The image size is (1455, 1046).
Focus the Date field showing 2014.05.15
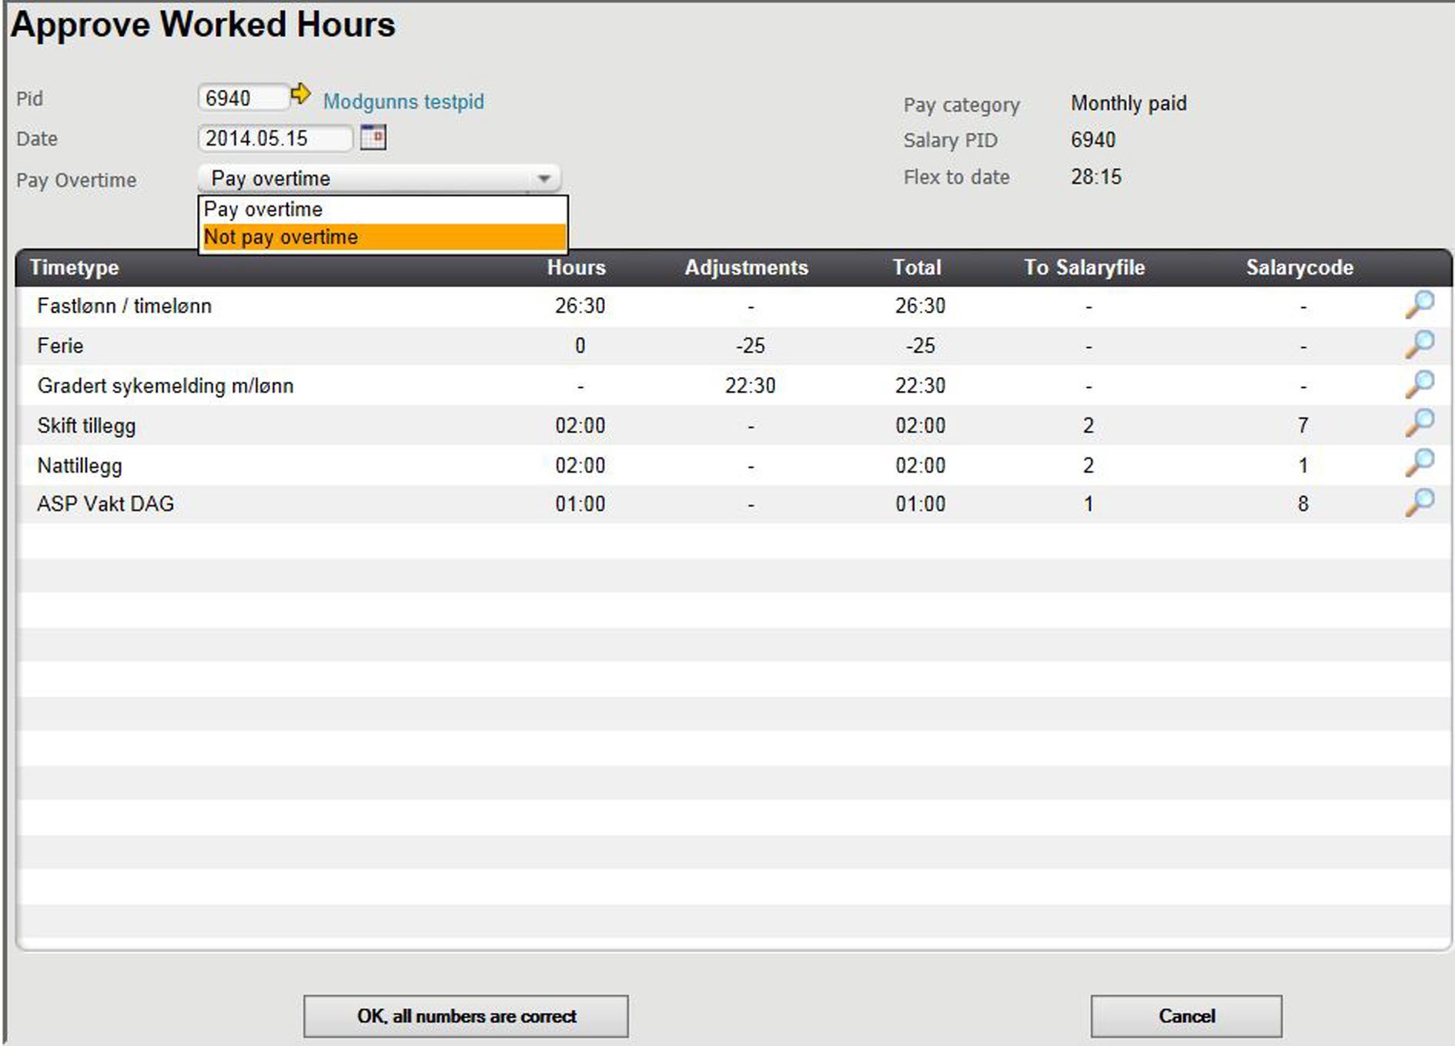click(x=273, y=139)
